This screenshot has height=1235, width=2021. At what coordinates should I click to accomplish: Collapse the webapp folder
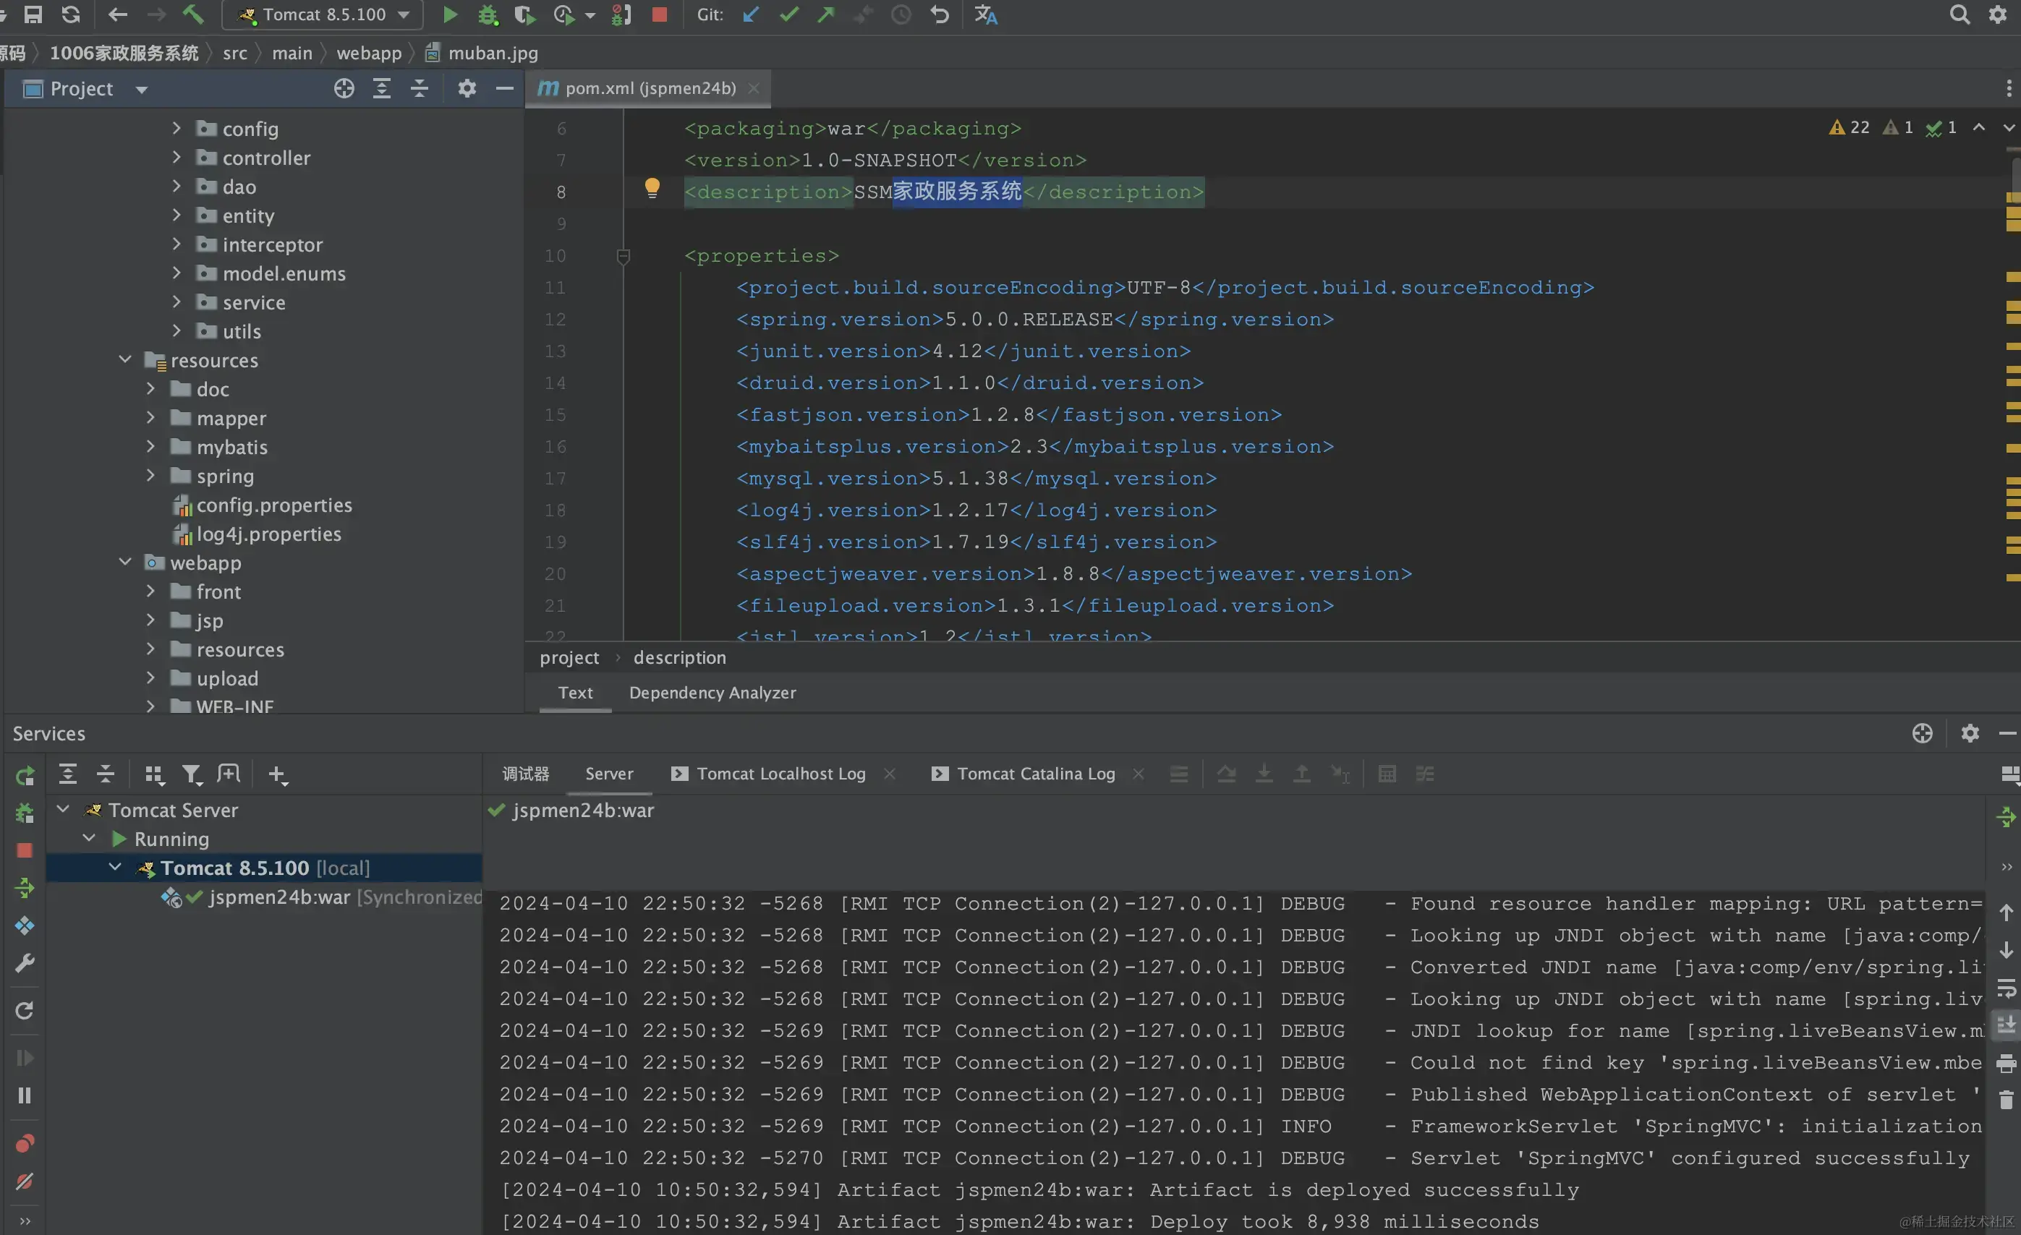pos(125,562)
